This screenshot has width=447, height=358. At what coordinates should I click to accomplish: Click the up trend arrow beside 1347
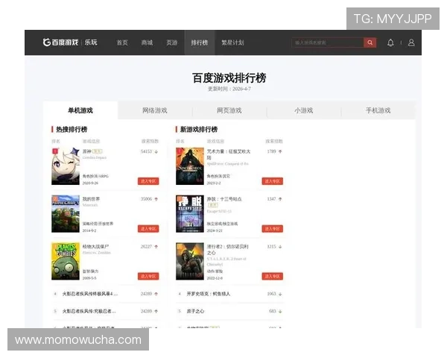280,199
